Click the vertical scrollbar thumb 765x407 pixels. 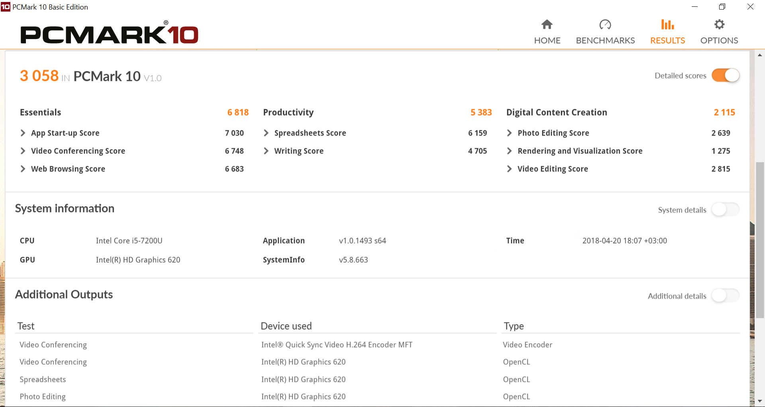coord(760,240)
